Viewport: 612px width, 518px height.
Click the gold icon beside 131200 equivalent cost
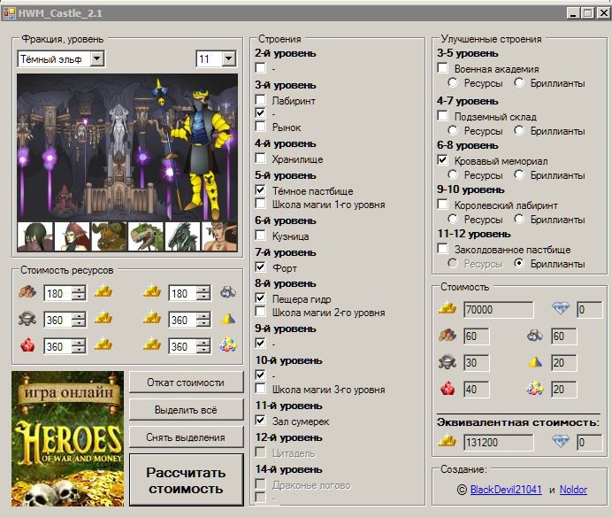[x=448, y=442]
